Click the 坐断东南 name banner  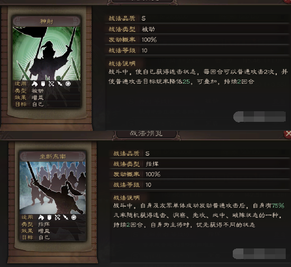point(53,156)
